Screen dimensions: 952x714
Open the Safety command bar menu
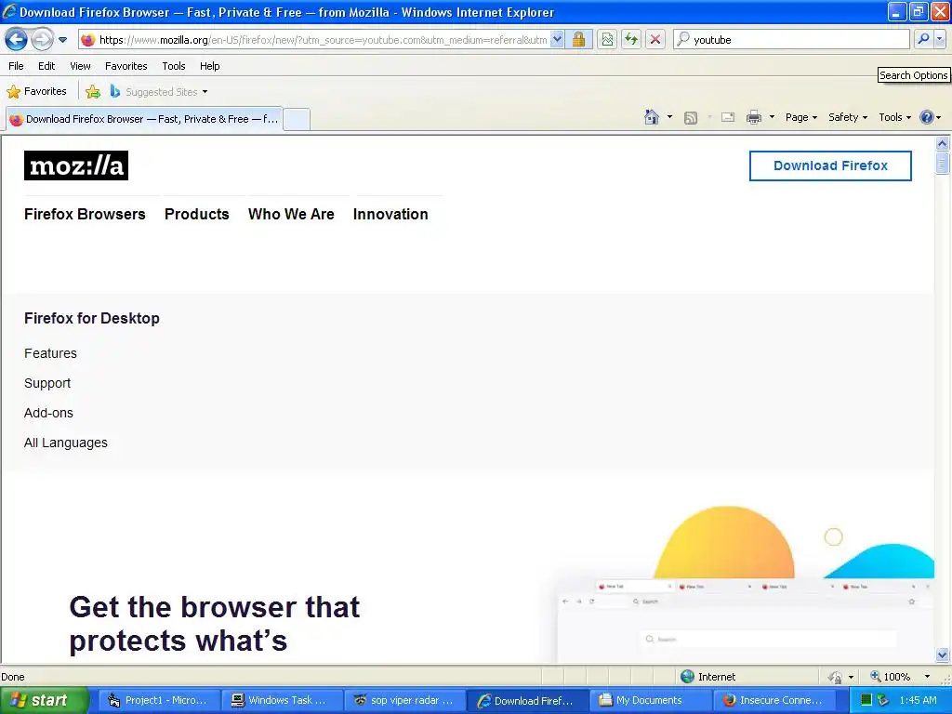click(848, 117)
